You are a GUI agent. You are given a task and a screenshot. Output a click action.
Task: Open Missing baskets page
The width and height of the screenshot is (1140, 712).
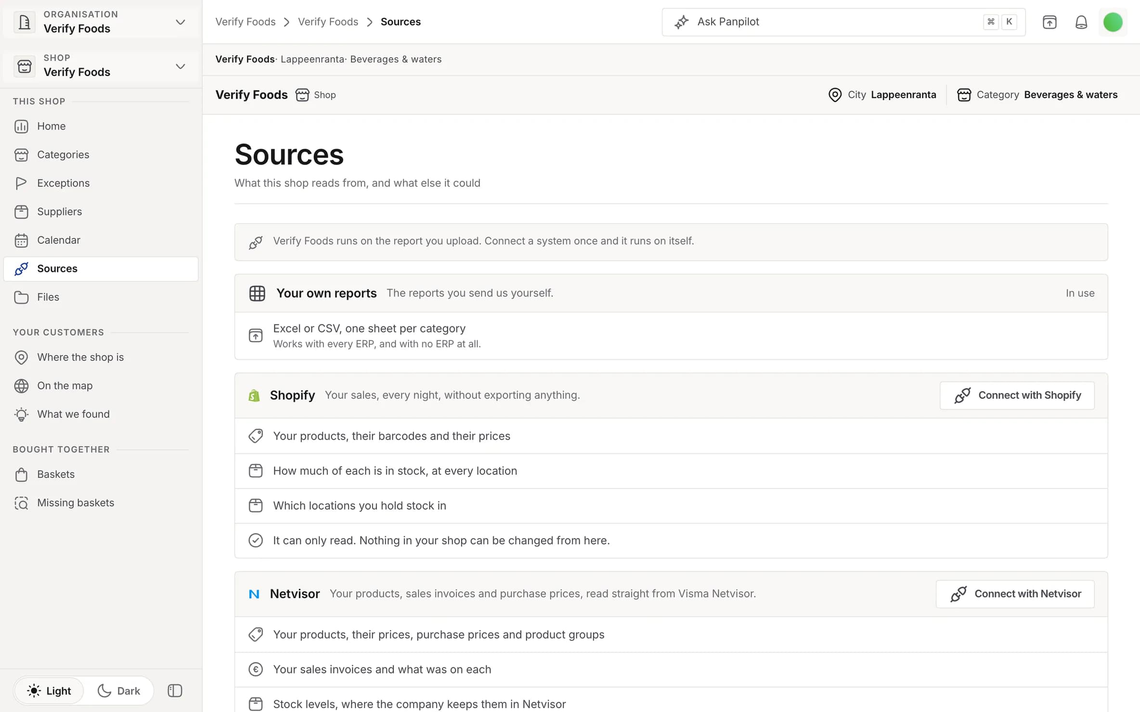[x=101, y=503]
